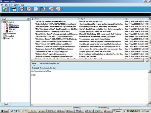Click the Windows Start button
Image resolution: width=151 pixels, height=113 pixels.
point(5,111)
